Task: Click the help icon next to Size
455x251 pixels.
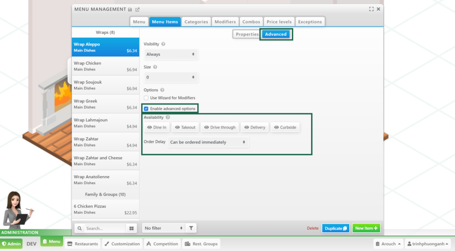Action: pos(155,67)
